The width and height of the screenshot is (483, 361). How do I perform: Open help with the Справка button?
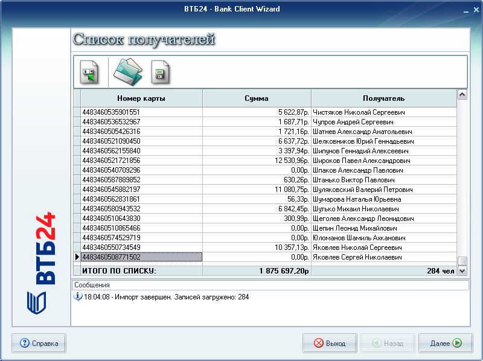tap(39, 343)
